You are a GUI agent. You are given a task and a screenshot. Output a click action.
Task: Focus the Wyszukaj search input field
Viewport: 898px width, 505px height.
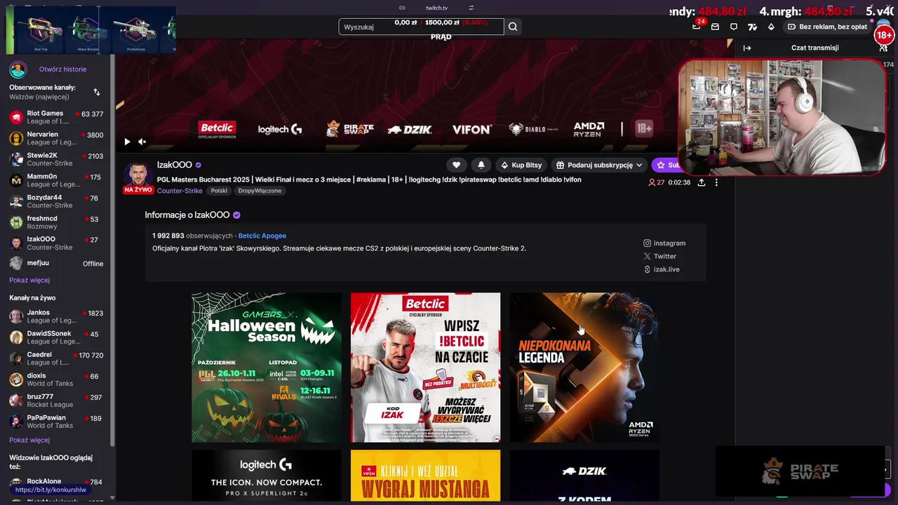(x=421, y=27)
